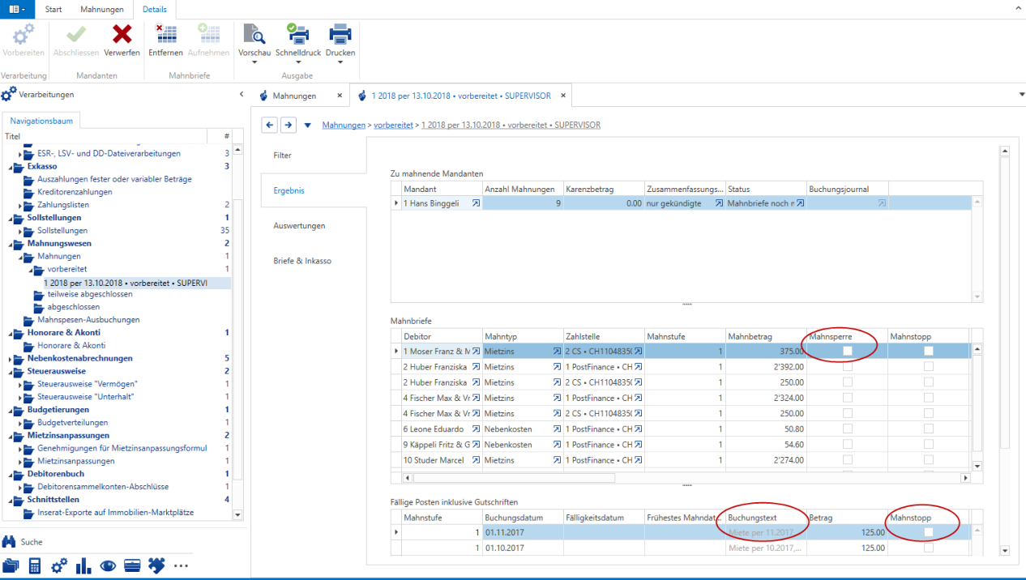1026x580 pixels.
Task: Show more modules via three dots
Action: tap(181, 566)
